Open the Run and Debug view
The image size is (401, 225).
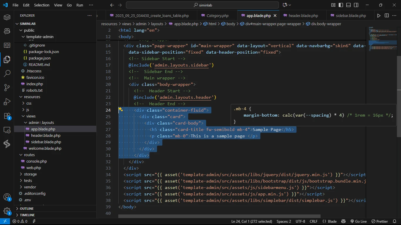[7, 102]
